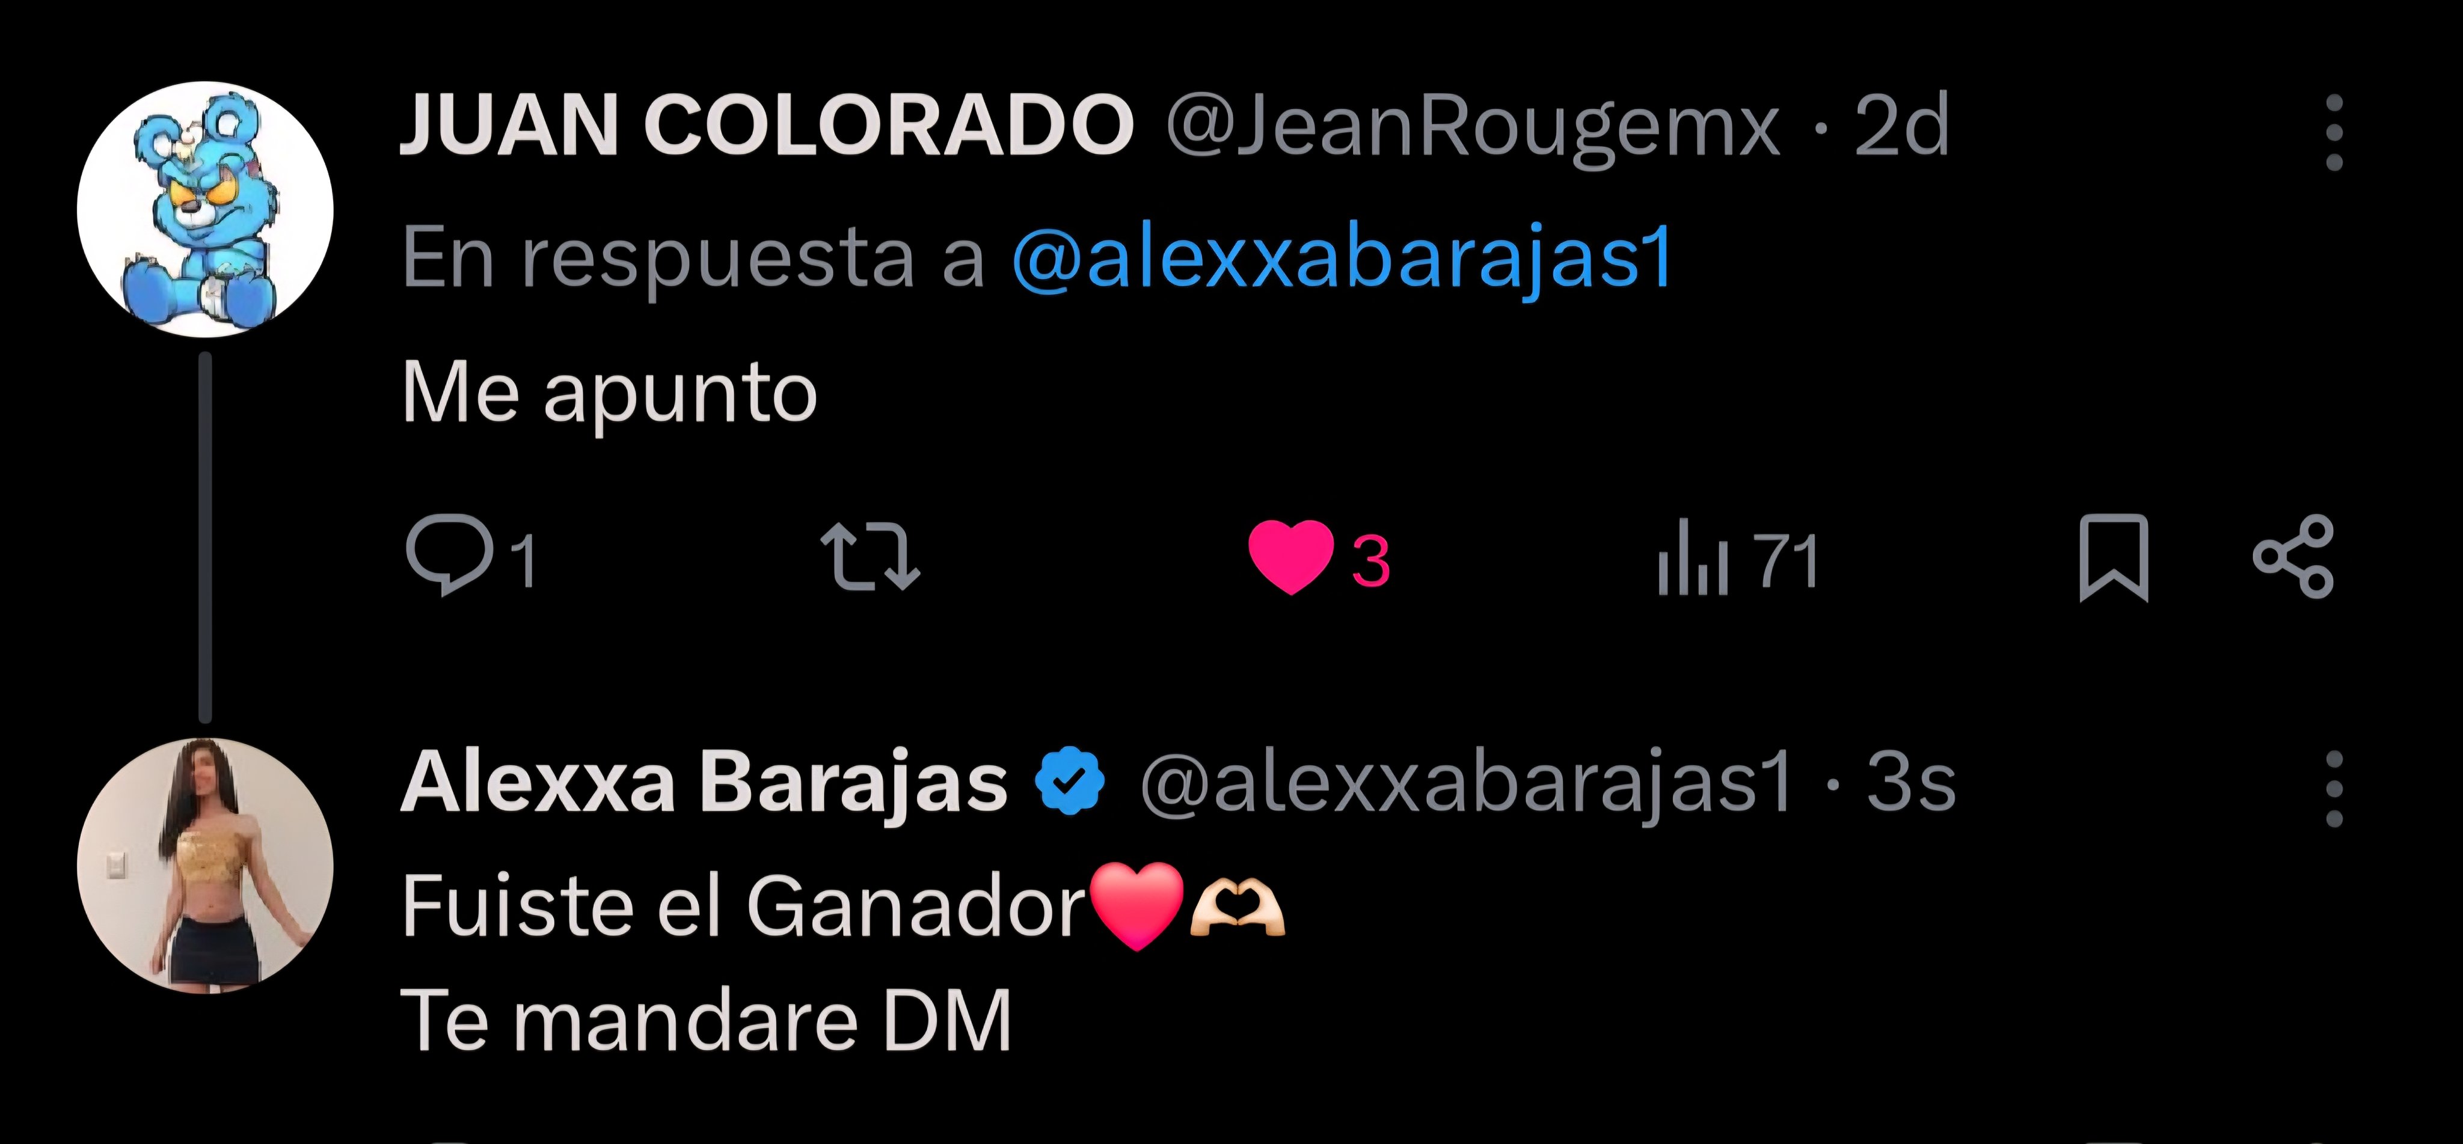2463x1144 pixels.
Task: Open the 3s timestamp of the reply
Action: [x=1912, y=782]
